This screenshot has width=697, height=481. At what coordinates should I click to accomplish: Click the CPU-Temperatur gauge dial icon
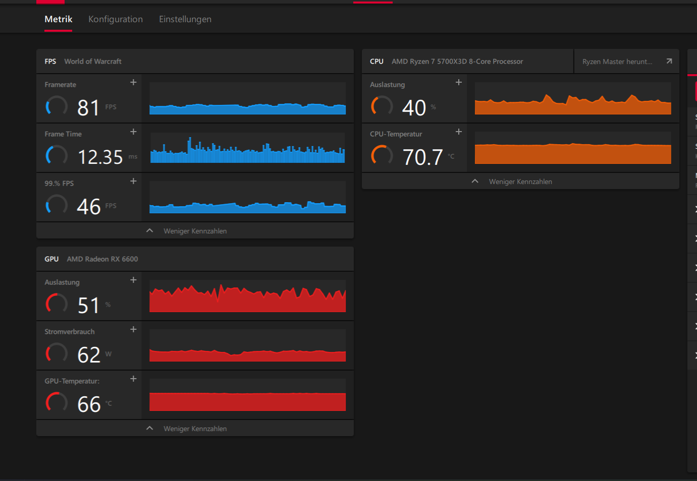(382, 156)
